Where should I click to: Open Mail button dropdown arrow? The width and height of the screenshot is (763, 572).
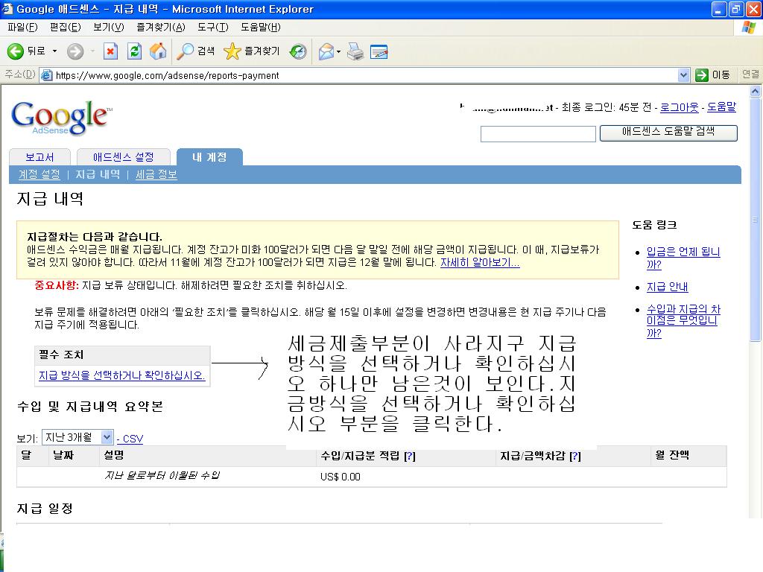coord(339,51)
